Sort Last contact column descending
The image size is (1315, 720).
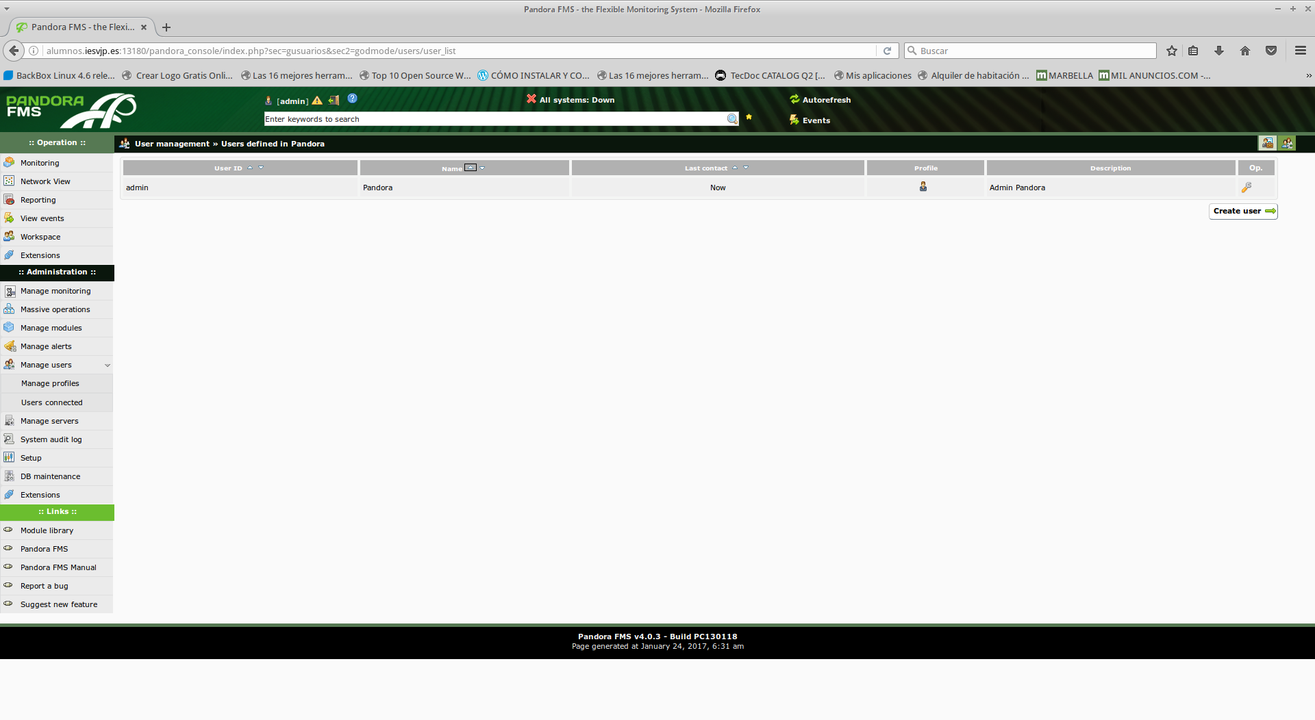746,168
